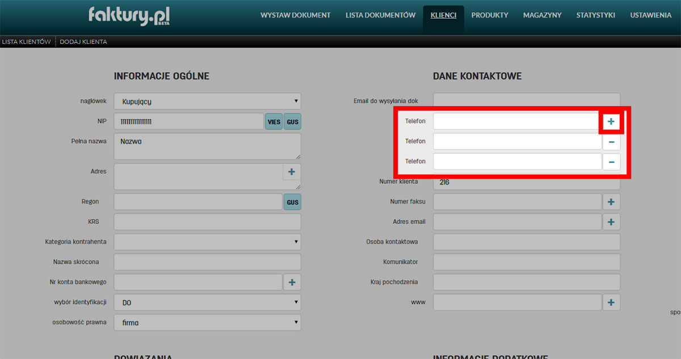Add another address with Adres plus icon
Screen dimensions: 681x359
[292, 172]
